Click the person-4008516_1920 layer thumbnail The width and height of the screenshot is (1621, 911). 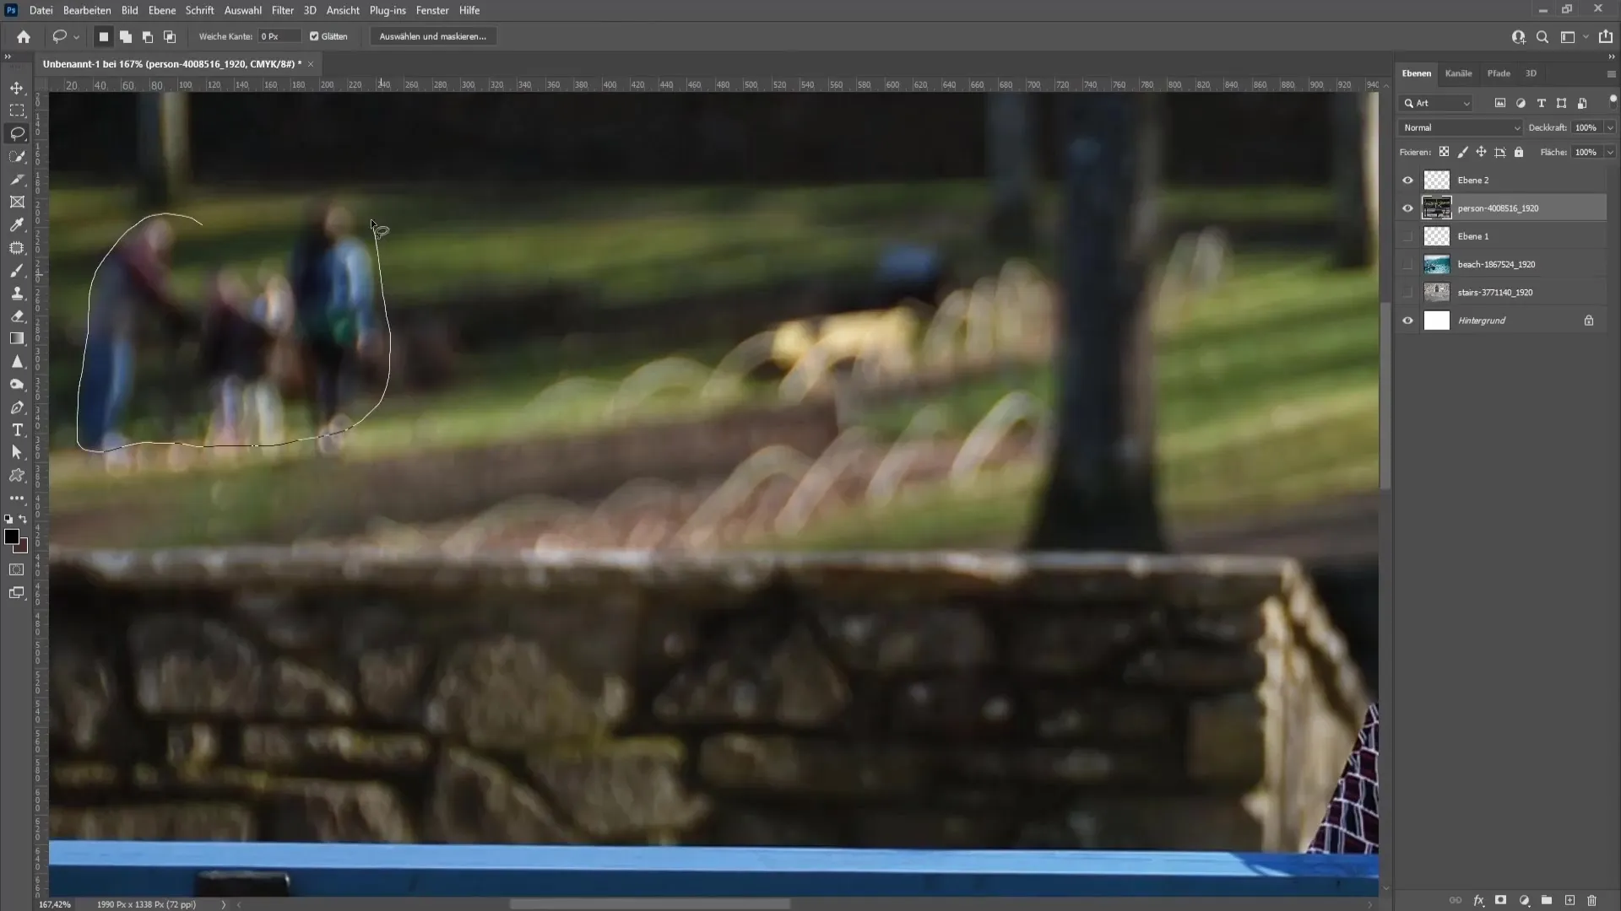coord(1436,208)
